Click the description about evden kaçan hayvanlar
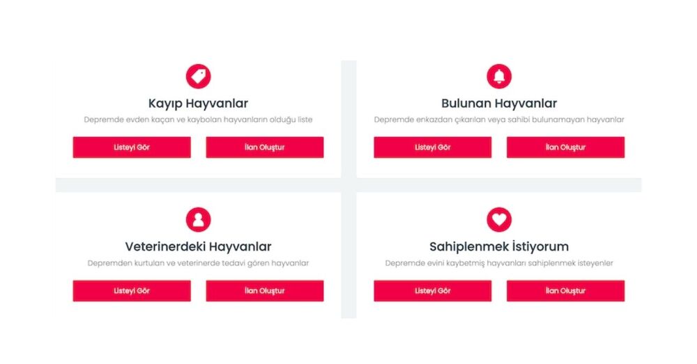Screen dimensions: 697x364 (198, 120)
